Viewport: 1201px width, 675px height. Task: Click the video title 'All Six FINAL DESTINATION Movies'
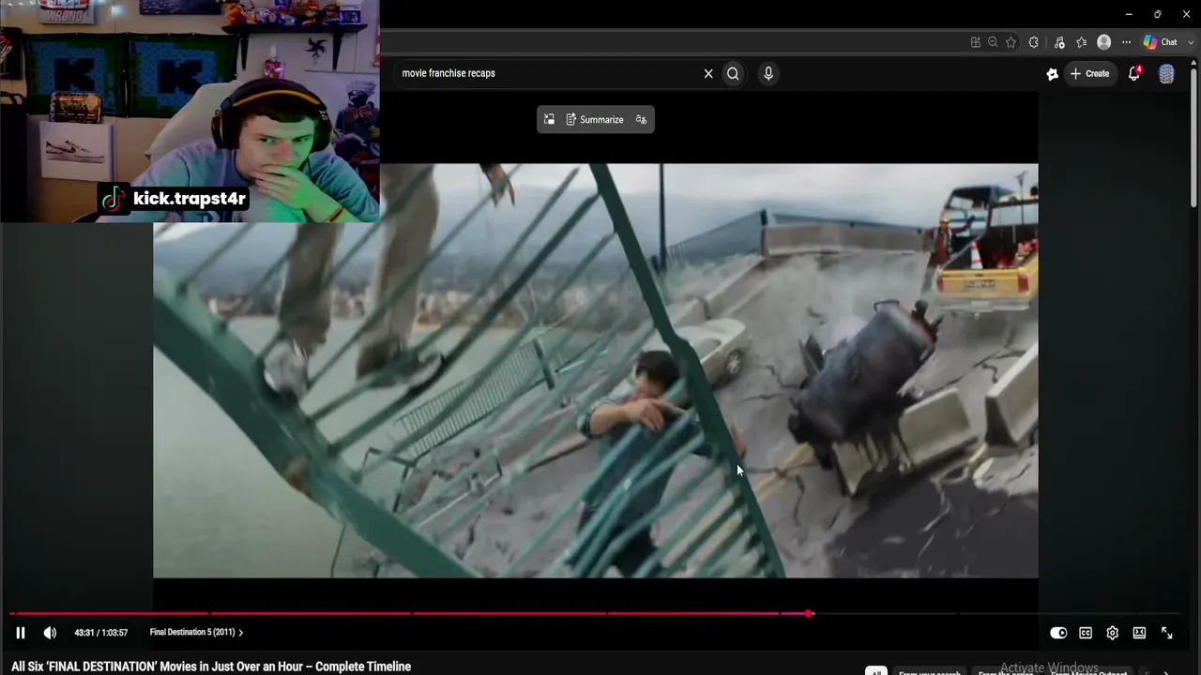[x=211, y=667]
